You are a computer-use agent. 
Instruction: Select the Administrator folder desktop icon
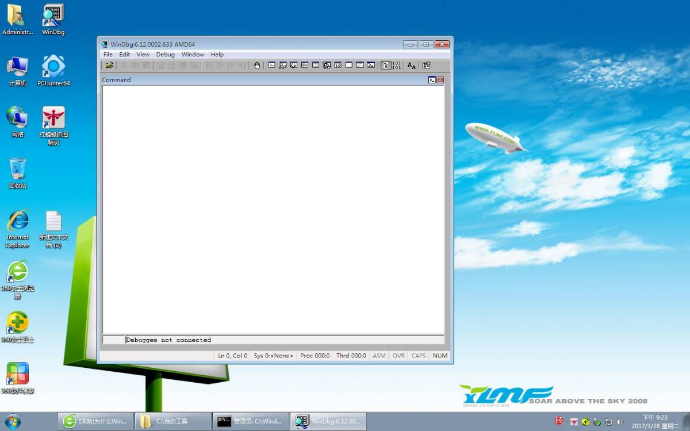17,20
